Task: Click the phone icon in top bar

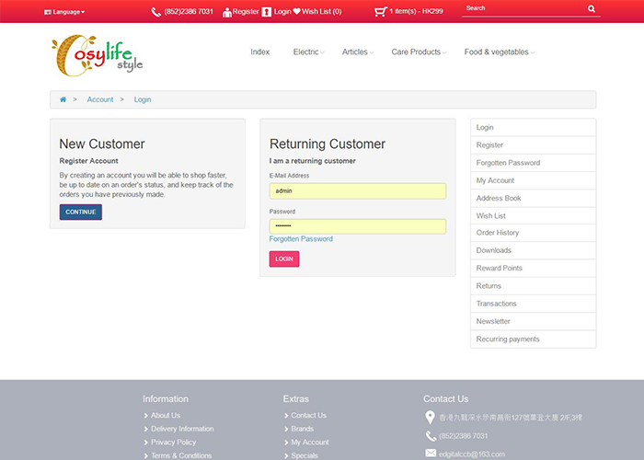Action: 155,12
